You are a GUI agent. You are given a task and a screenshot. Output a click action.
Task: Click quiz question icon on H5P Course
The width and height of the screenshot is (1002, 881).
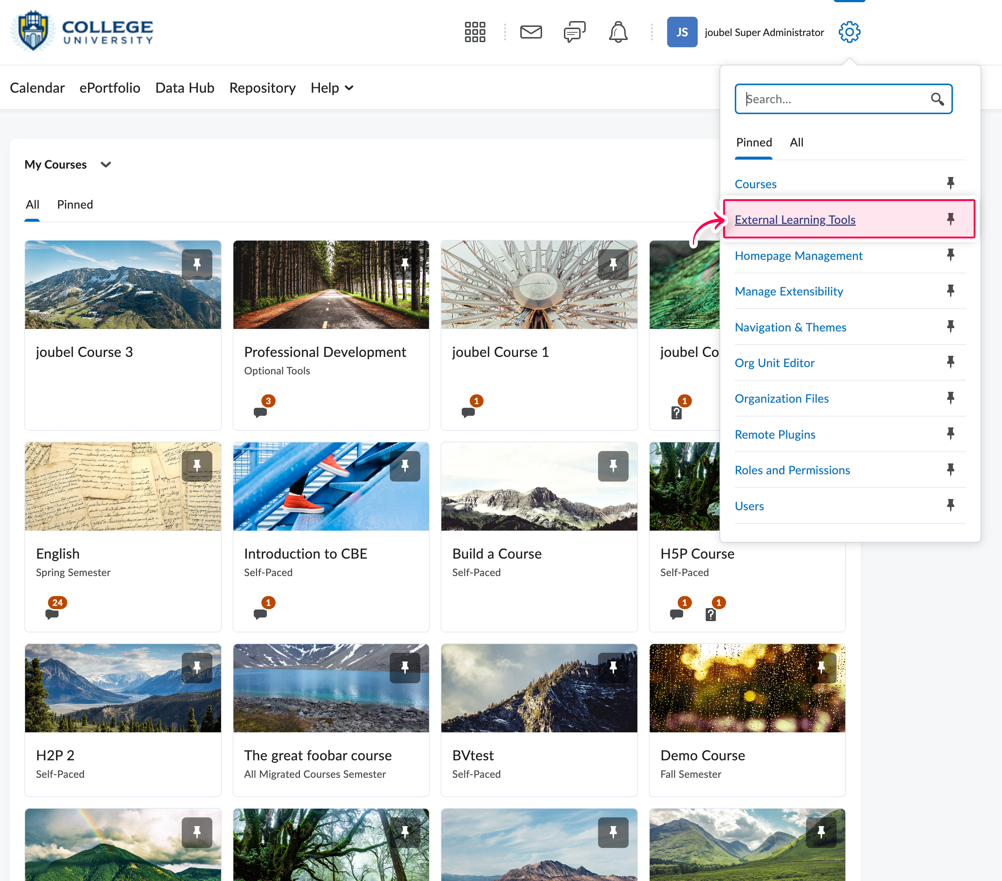tap(710, 614)
